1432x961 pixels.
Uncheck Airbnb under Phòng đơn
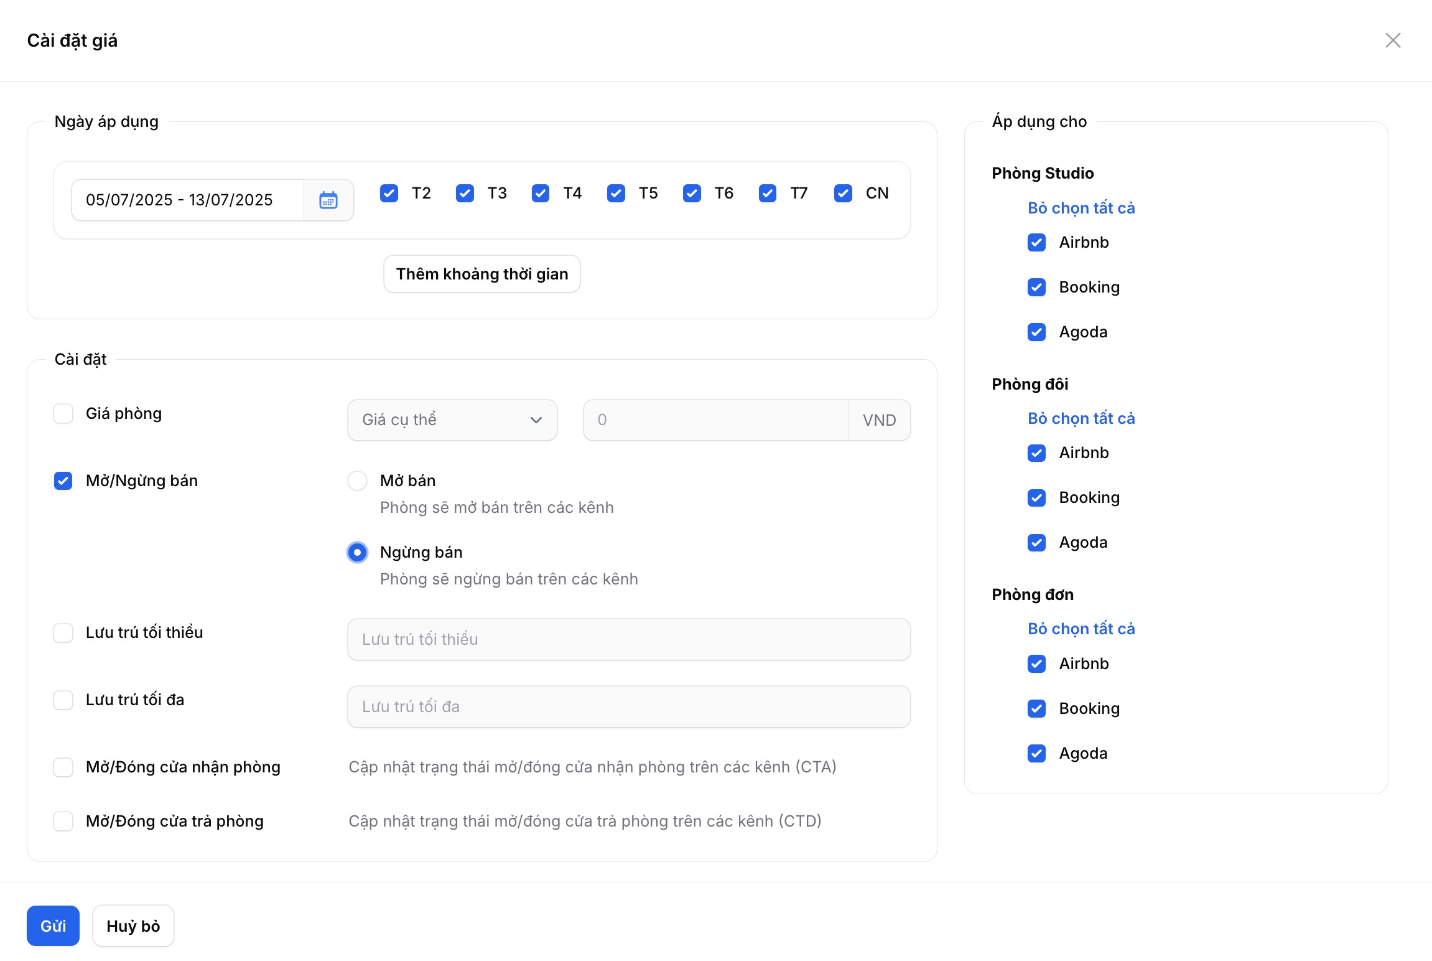pos(1036,663)
